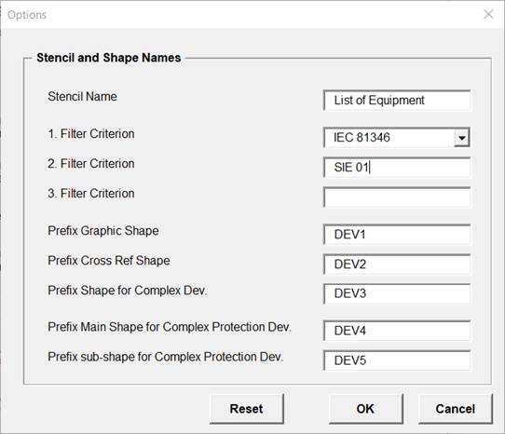Screen dimensions: 505x434
Task: Close the Options dialog with the X
Action: [x=488, y=14]
